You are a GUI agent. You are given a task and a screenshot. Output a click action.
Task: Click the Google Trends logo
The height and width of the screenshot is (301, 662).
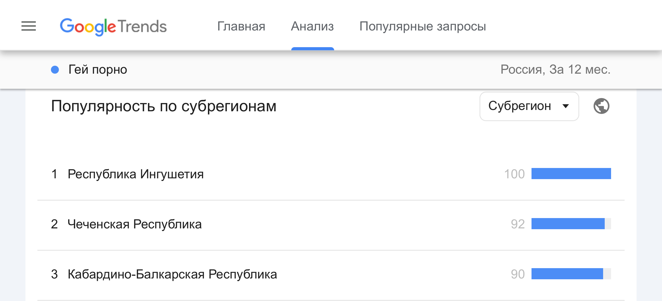pyautogui.click(x=113, y=27)
